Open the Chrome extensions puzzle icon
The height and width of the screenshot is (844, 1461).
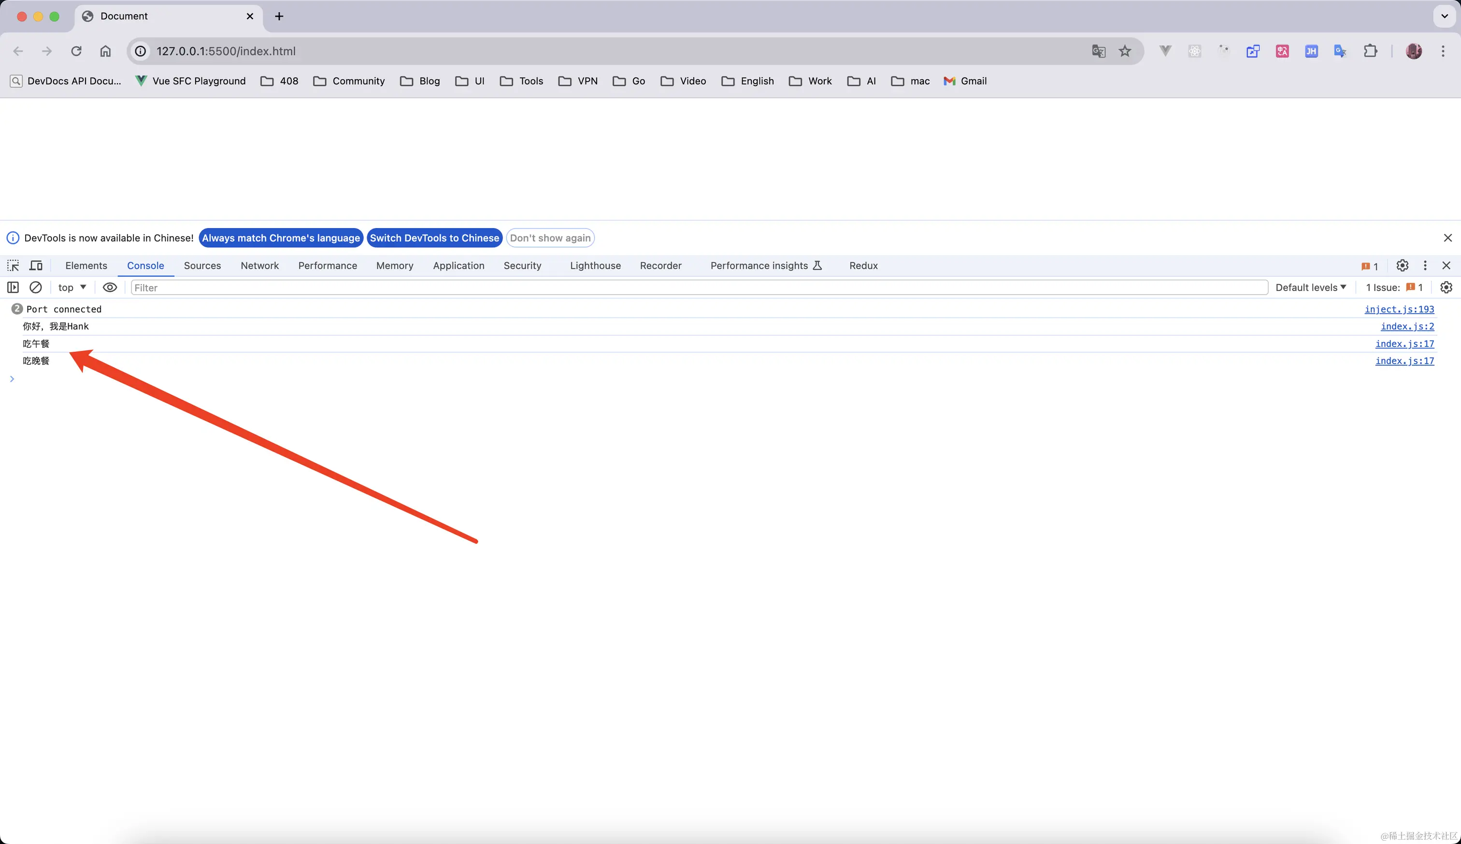(x=1370, y=51)
